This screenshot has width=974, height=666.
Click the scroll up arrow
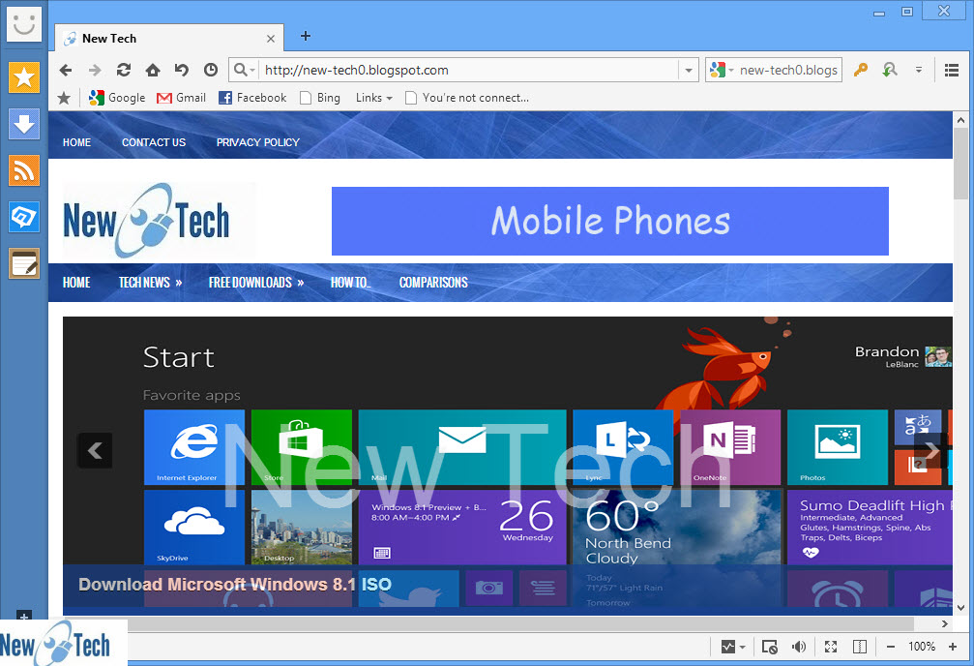pos(960,120)
